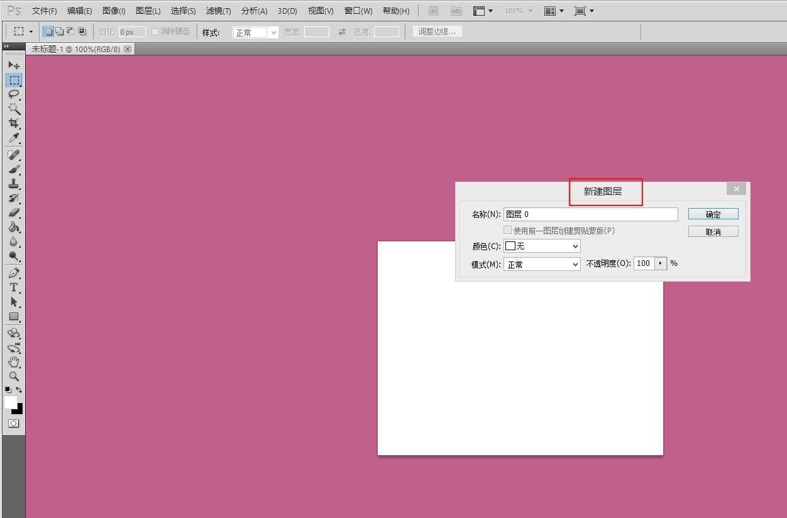The height and width of the screenshot is (518, 787).
Task: Enable the 消除锯齿 anti-alias checkbox
Action: click(155, 31)
